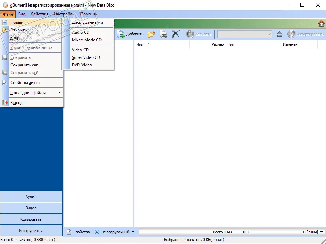Open the Свойства диска menu entry
The image size is (326, 244).
(25, 83)
